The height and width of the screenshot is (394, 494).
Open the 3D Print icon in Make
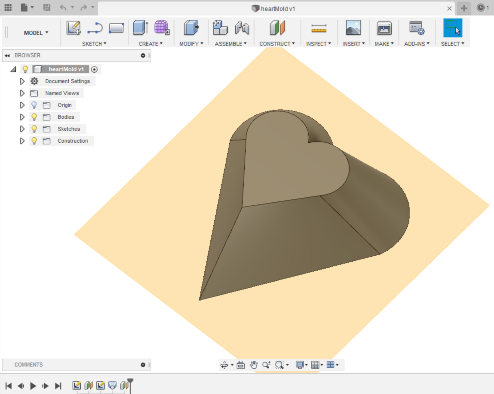(x=384, y=28)
